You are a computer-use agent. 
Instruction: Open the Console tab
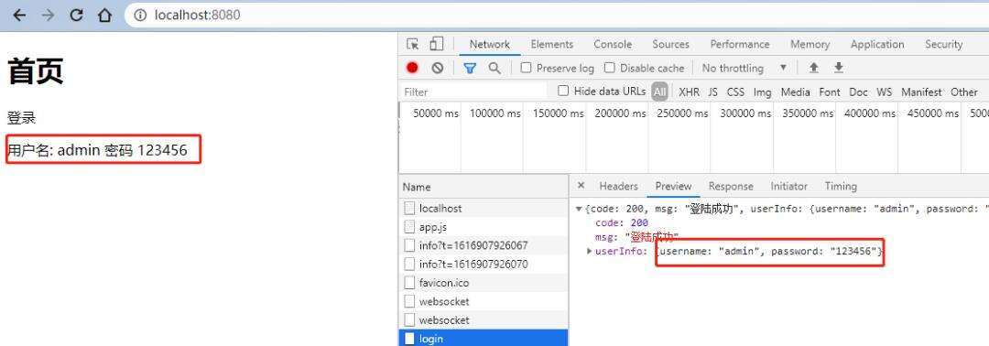[613, 44]
